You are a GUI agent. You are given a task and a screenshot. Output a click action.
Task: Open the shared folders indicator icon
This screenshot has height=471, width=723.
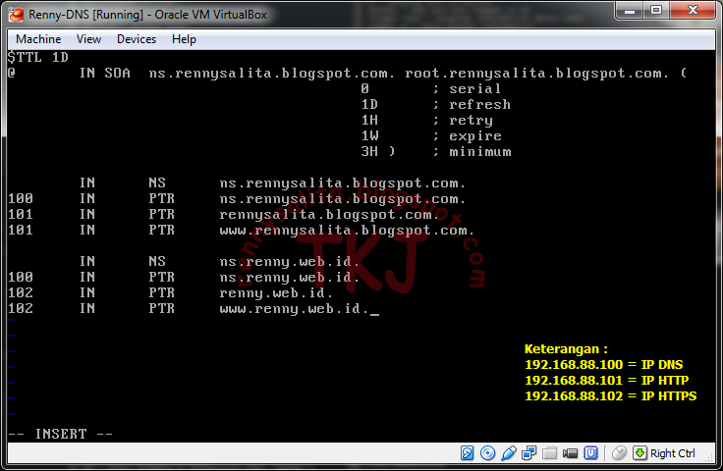pyautogui.click(x=549, y=453)
